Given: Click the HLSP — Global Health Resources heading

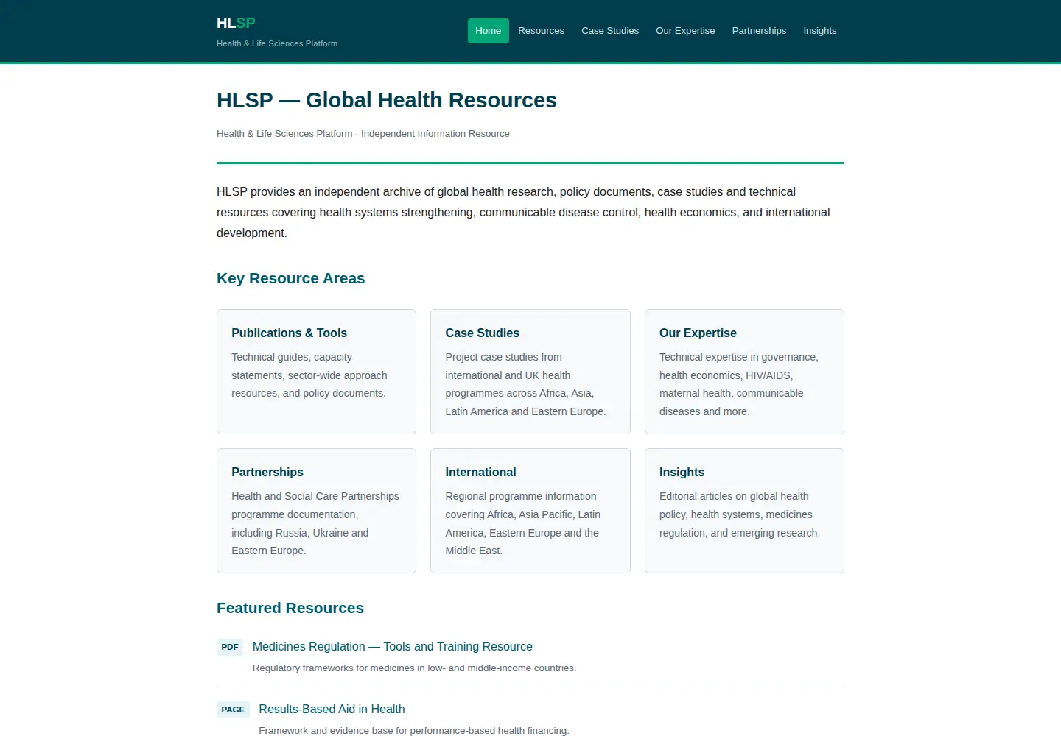Looking at the screenshot, I should [x=387, y=100].
